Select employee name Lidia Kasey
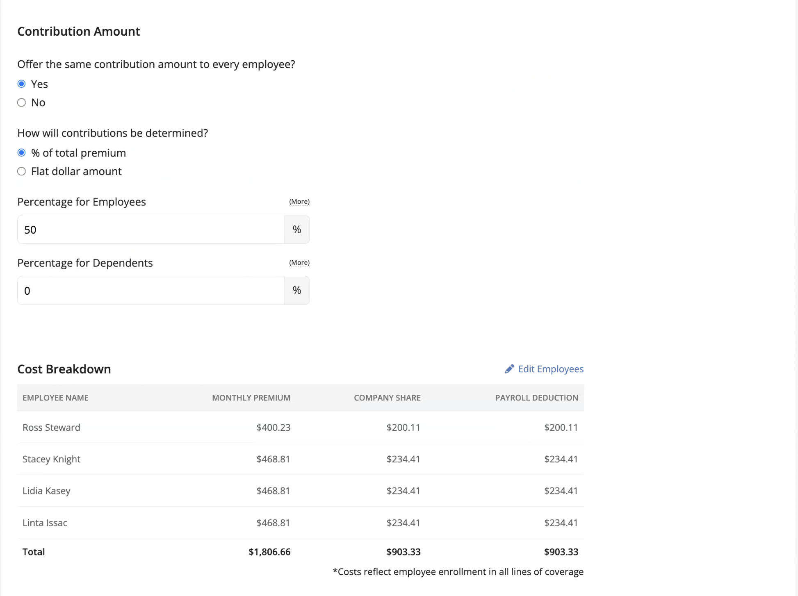Image resolution: width=798 pixels, height=596 pixels. (x=46, y=491)
